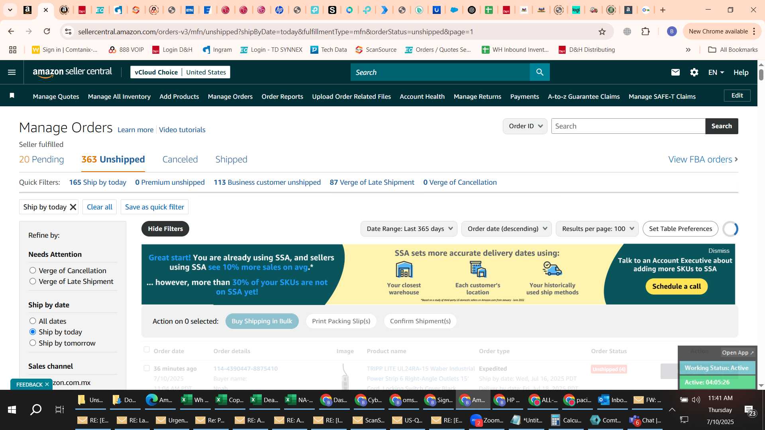
Task: Remove the Ship by today filter X
Action: [x=73, y=207]
